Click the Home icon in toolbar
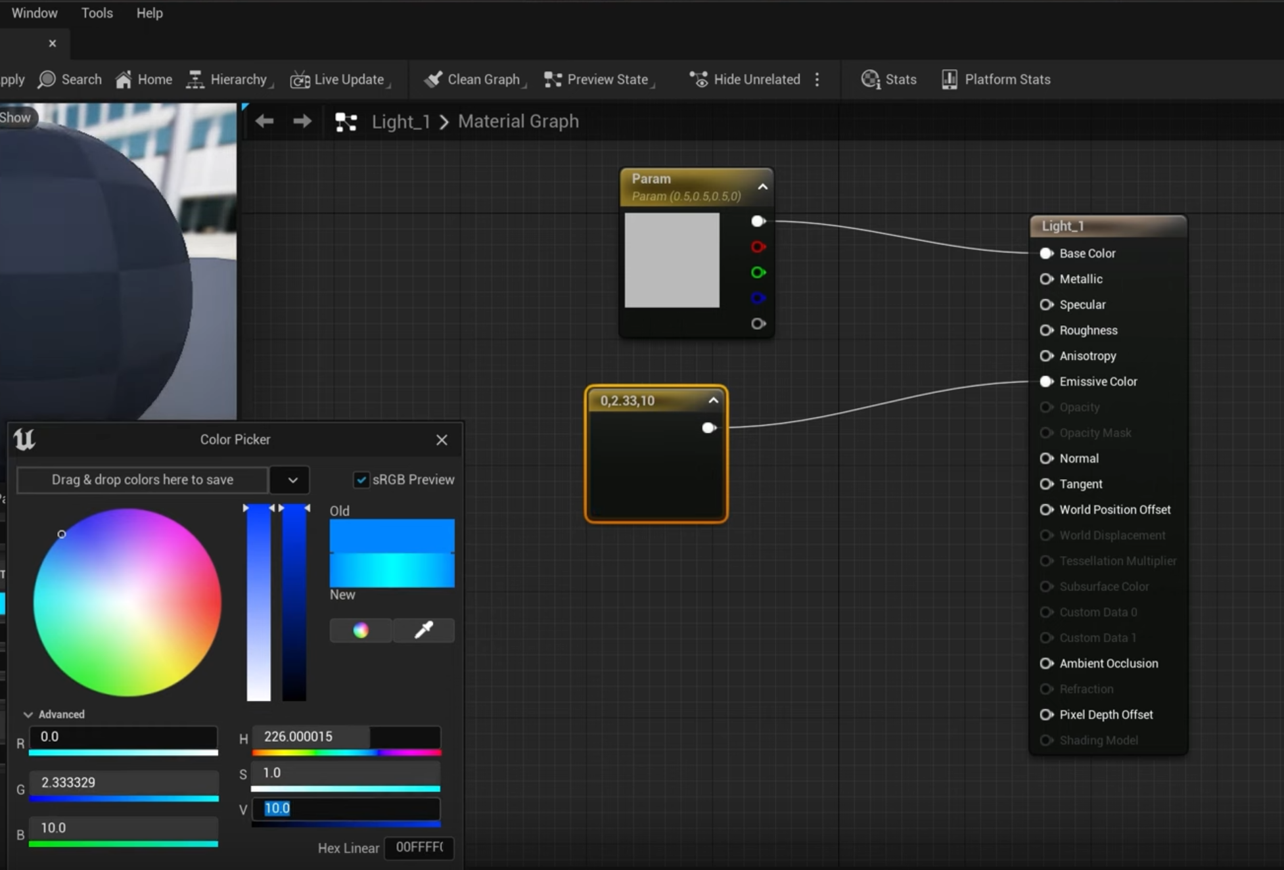Viewport: 1284px width, 870px height. pyautogui.click(x=124, y=80)
